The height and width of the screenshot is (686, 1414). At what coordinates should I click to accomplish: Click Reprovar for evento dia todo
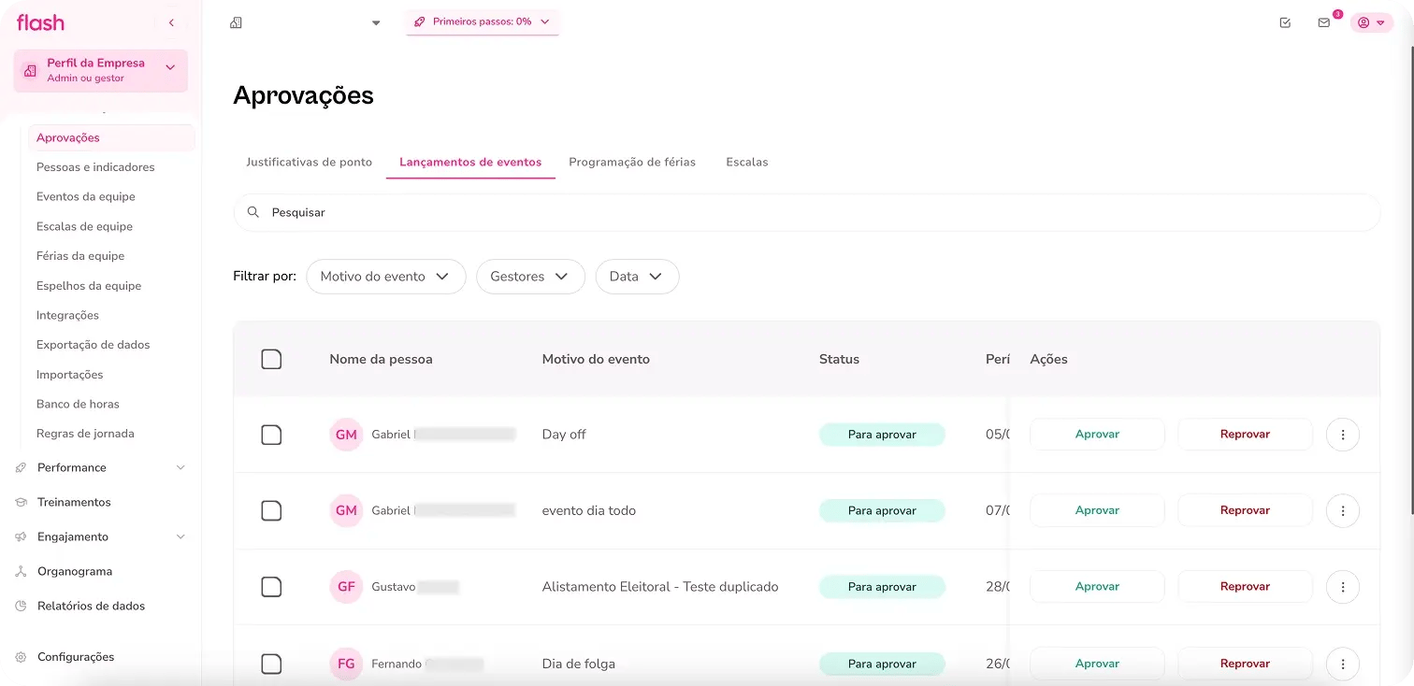point(1245,510)
